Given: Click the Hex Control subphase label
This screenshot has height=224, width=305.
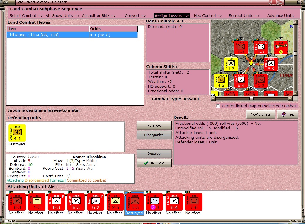Looking at the screenshot, I should [208, 16].
